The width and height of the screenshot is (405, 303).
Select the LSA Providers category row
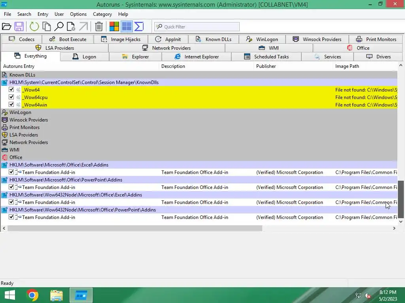tap(199, 135)
